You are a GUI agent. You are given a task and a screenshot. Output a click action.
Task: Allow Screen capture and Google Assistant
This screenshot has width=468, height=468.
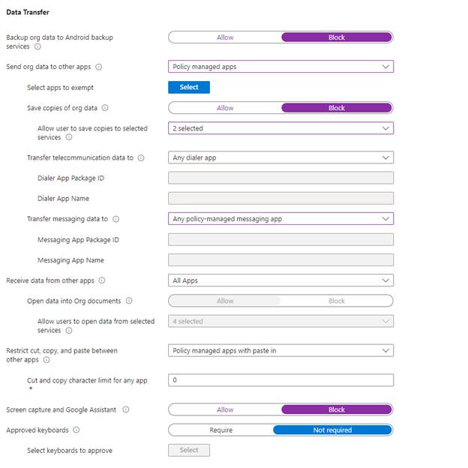coord(225,409)
